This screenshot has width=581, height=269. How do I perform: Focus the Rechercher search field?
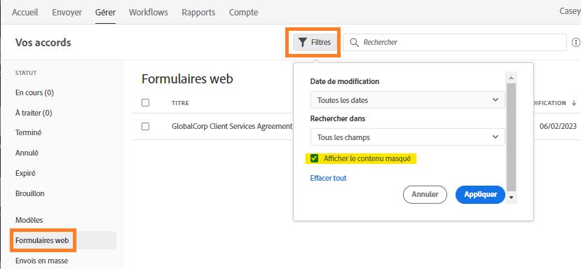(455, 43)
